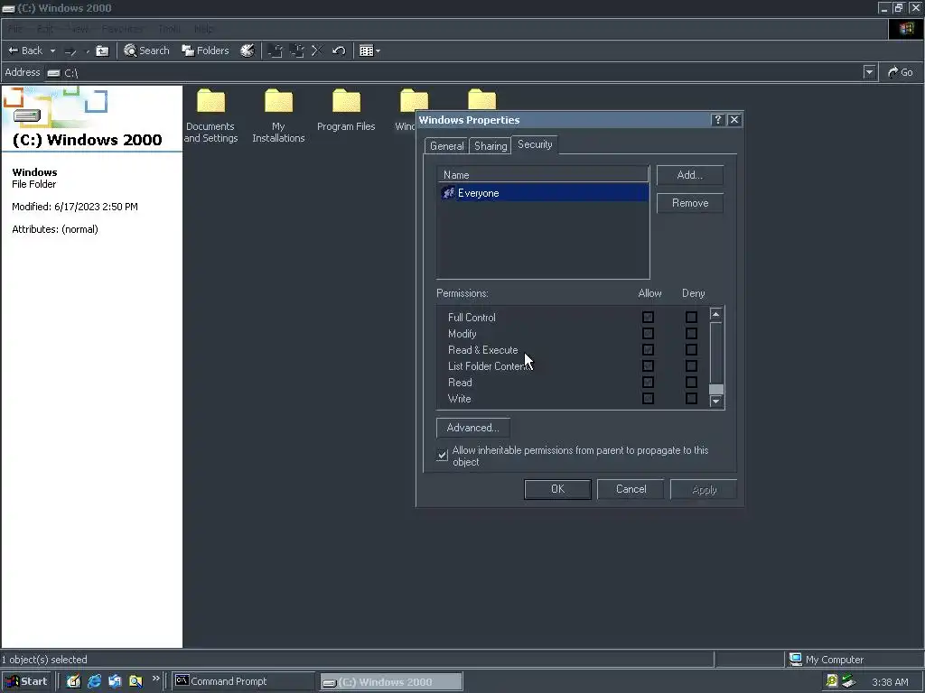Toggle the Deny box for List Folder Contents
Viewport: 925px width, 693px height.
(691, 366)
